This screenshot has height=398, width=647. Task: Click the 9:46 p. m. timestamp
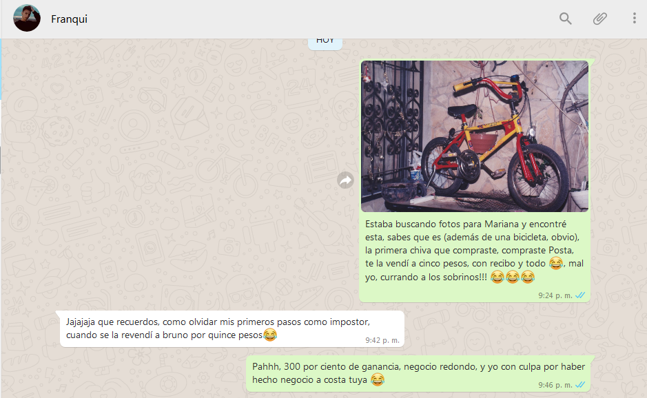pos(555,385)
